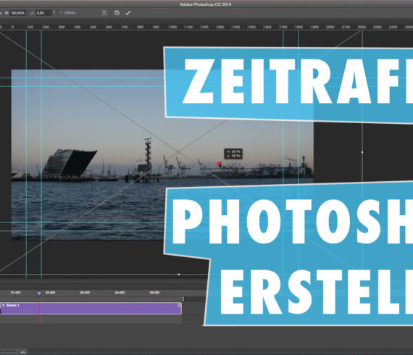Click the red transform reference point
The height and width of the screenshot is (355, 413).
tap(219, 164)
